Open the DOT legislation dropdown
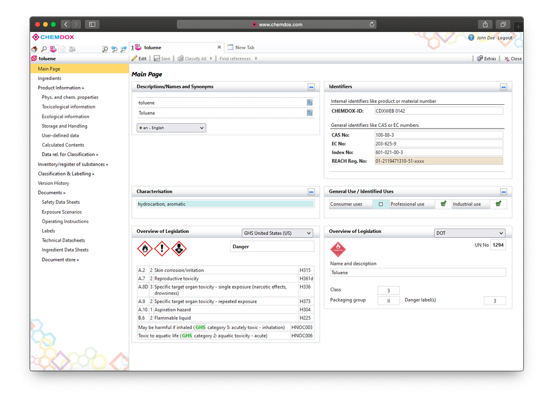 (x=469, y=233)
